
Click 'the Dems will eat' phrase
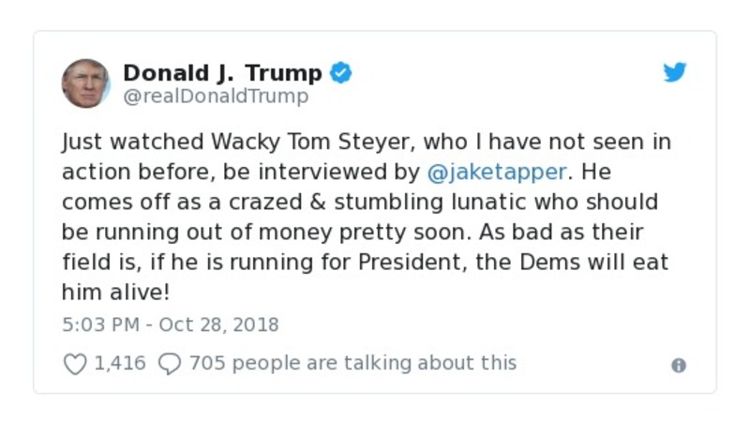tap(577, 262)
